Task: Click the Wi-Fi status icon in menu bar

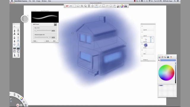Action: [x=149, y=1]
